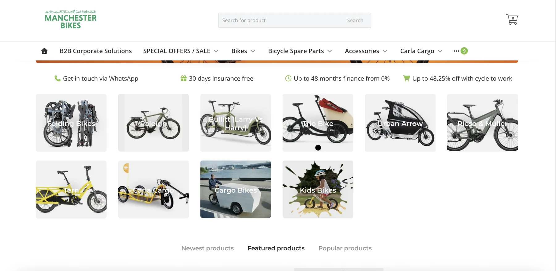Viewport: 556px width, 271px height.
Task: Open the shopping cart icon
Action: point(512,19)
